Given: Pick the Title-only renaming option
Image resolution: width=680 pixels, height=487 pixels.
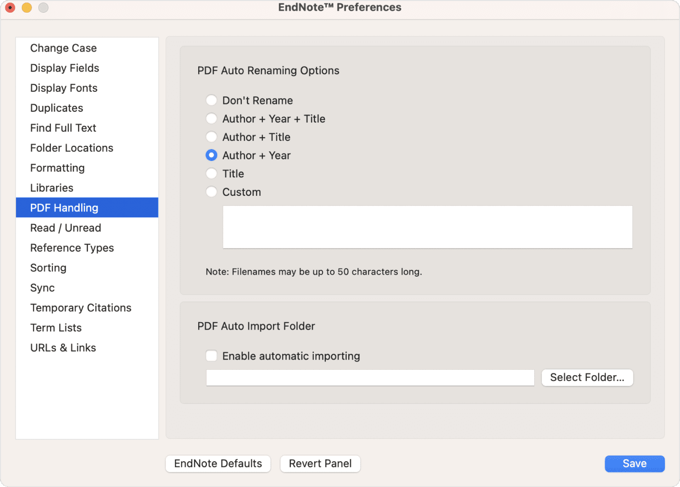Looking at the screenshot, I should tap(211, 173).
